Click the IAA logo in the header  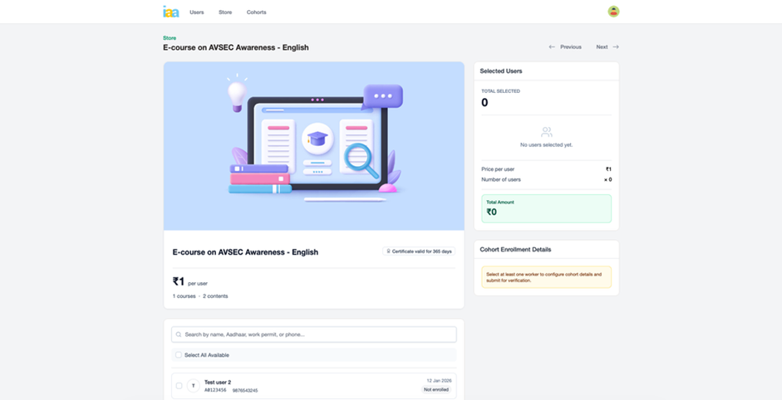pyautogui.click(x=170, y=12)
